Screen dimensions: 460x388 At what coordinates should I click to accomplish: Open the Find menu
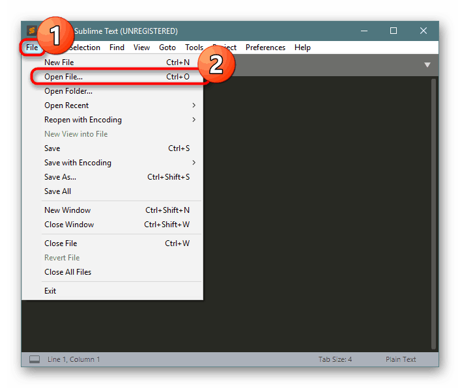click(117, 48)
